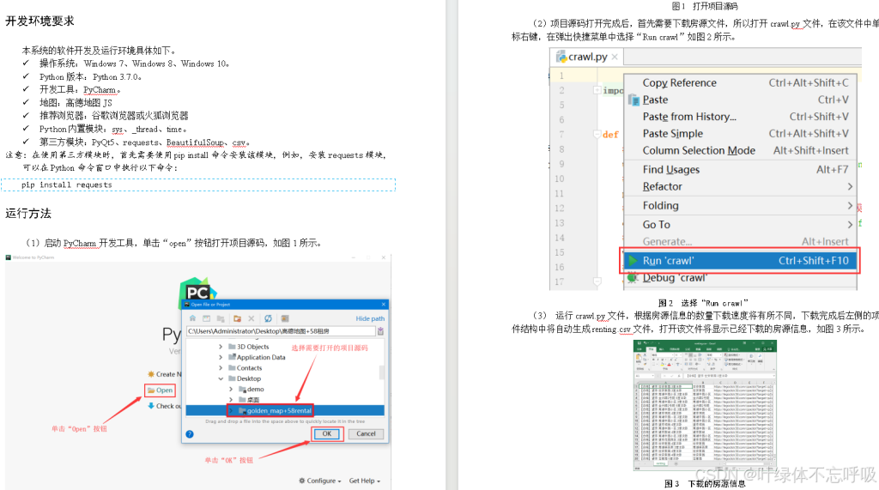Click the Excel spreadsheet thumbnail of renting.csv
879x490 pixels.
pos(705,403)
